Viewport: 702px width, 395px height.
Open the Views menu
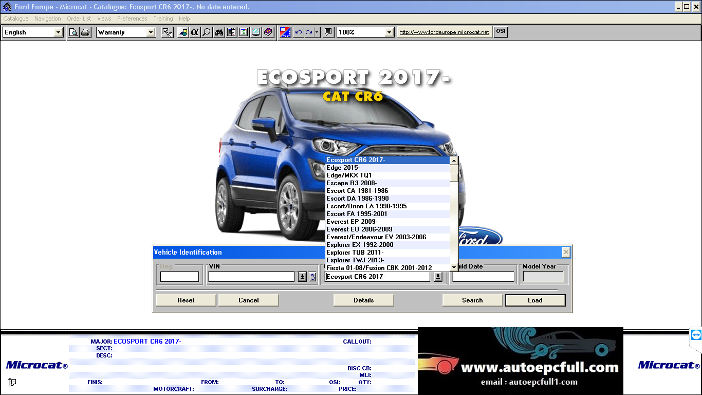pyautogui.click(x=104, y=19)
